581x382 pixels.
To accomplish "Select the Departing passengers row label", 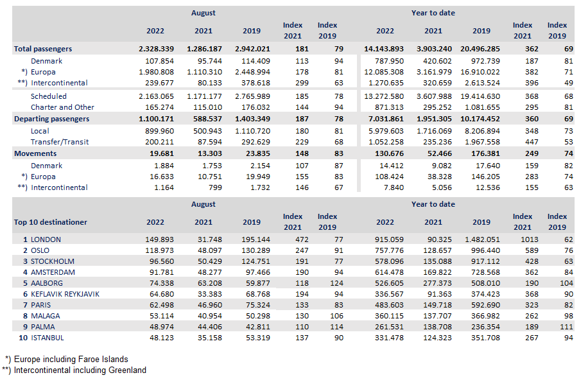I will [51, 119].
